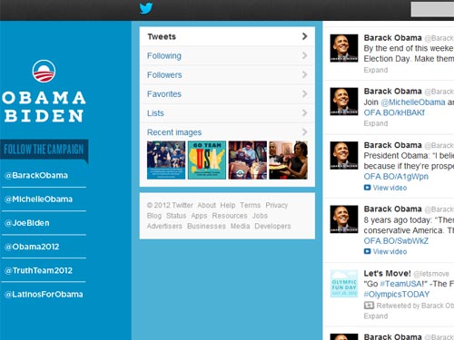Image resolution: width=454 pixels, height=340 pixels.
Task: Open @Obama2012 campaign link
Action: (x=32, y=247)
